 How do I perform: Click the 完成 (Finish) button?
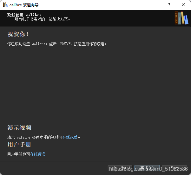pyautogui.click(x=147, y=168)
